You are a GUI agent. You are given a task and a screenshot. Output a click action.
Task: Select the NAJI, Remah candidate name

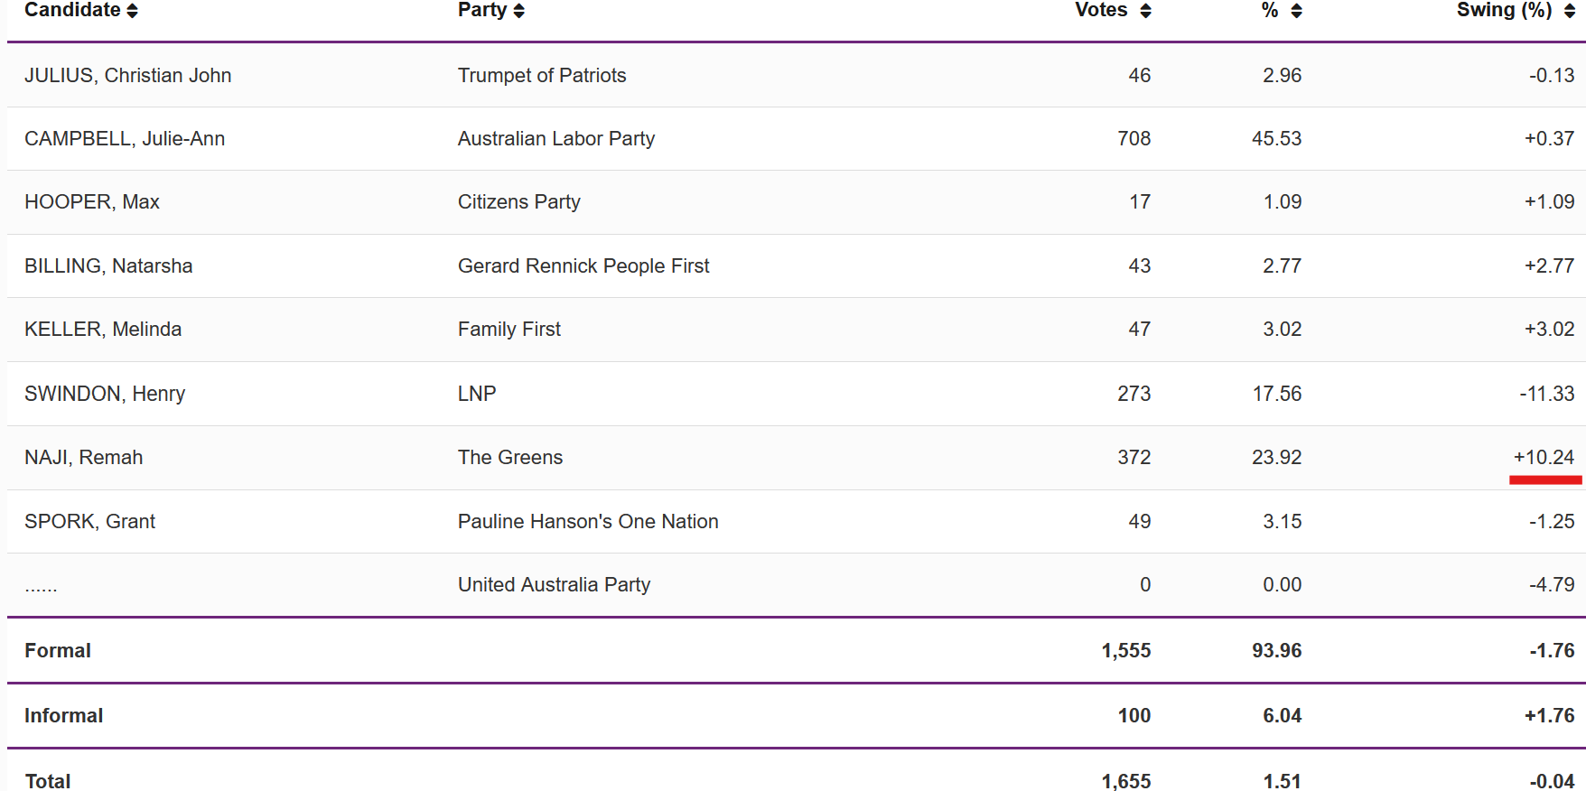83,458
